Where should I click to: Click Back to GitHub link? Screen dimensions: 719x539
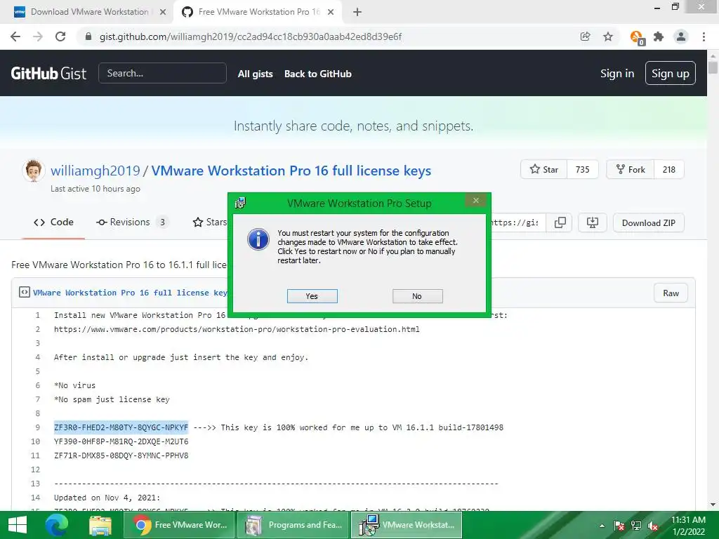coord(318,74)
